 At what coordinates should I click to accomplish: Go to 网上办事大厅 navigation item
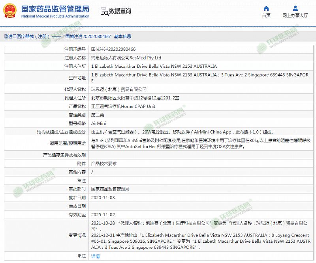coord(295,15)
